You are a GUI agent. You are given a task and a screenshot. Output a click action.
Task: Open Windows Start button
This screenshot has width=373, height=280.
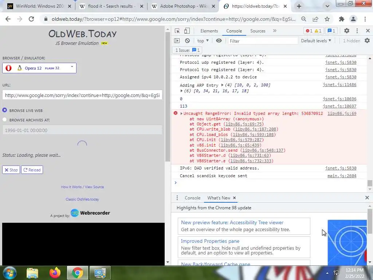coord(10,273)
